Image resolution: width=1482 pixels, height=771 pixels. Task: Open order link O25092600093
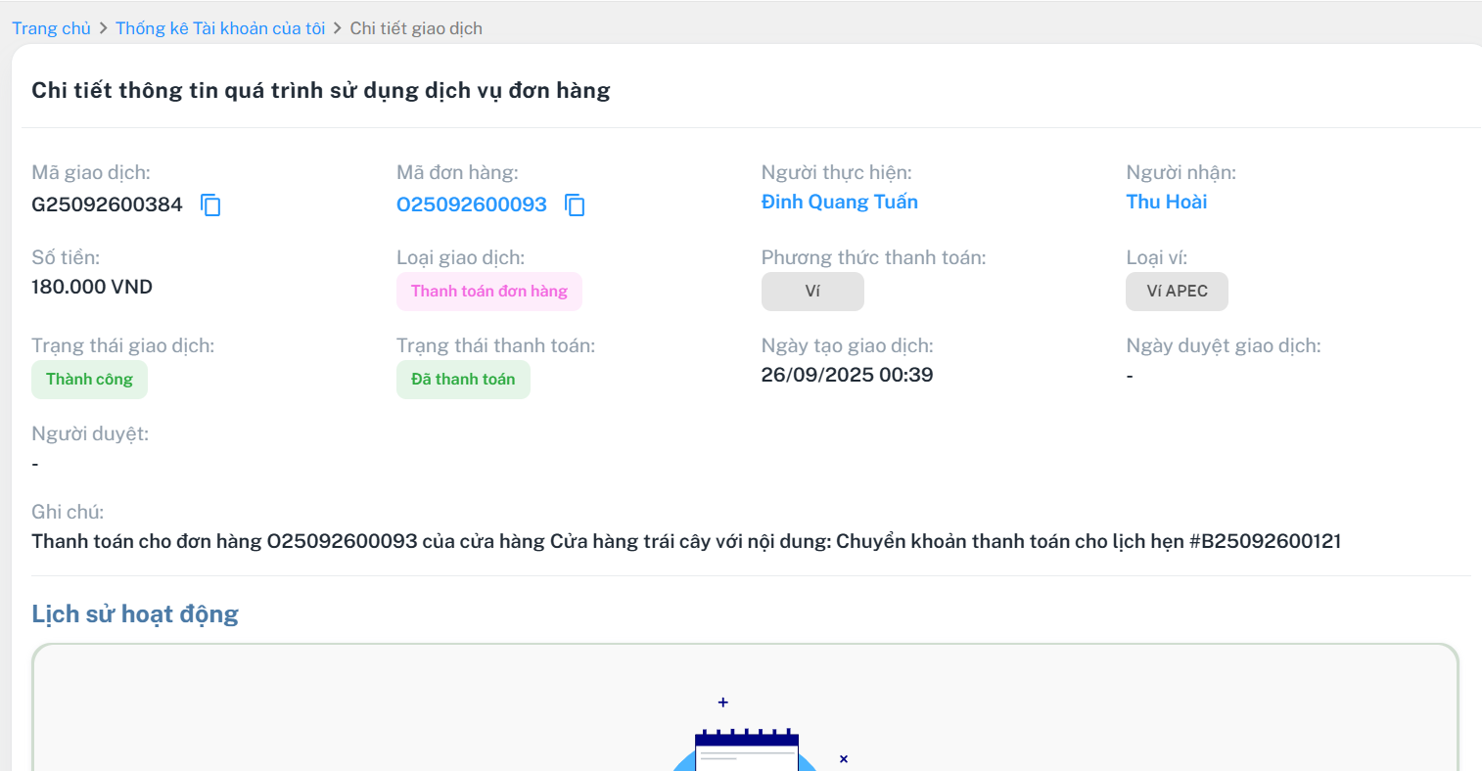point(472,204)
